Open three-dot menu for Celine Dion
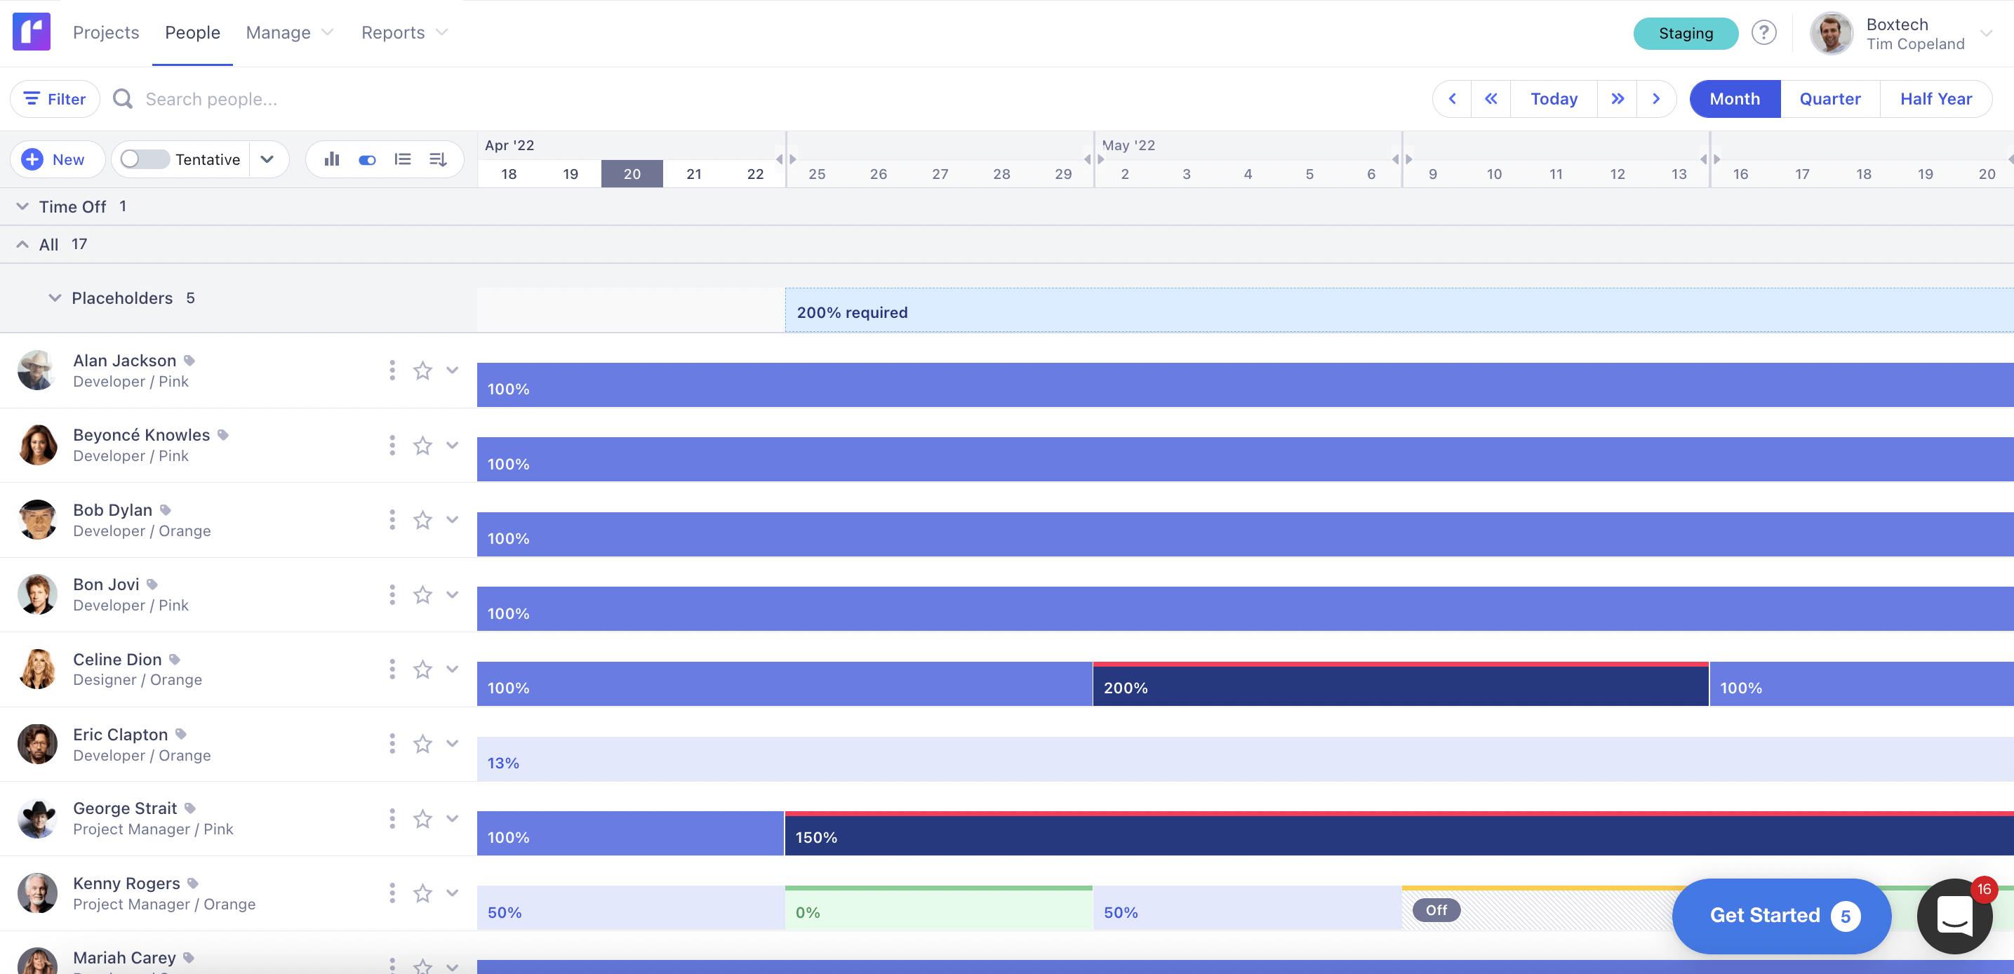 [392, 669]
